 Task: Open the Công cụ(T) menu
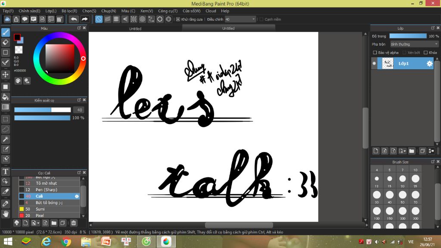pyautogui.click(x=168, y=11)
